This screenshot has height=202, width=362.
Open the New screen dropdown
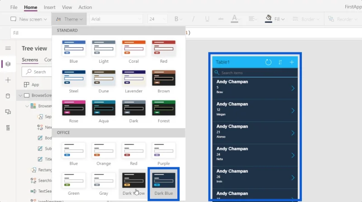(29, 19)
